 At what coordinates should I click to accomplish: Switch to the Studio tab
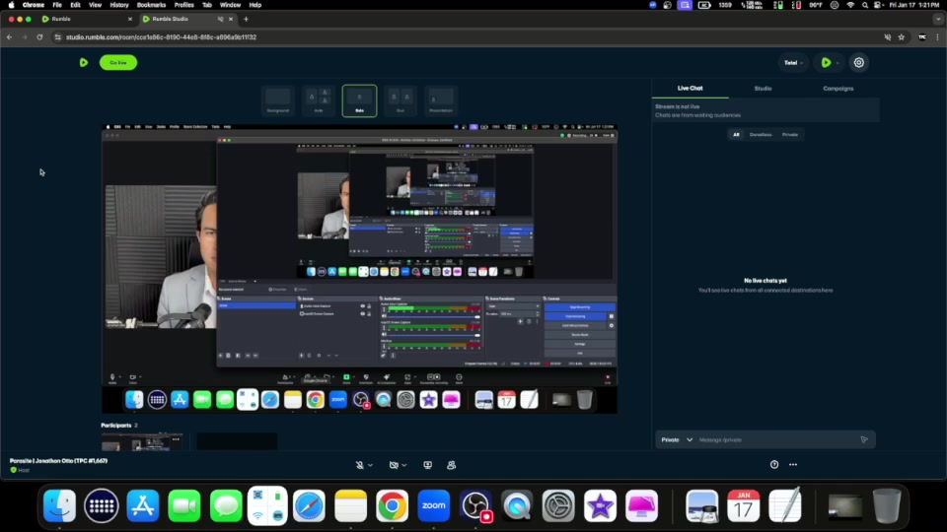tap(763, 89)
